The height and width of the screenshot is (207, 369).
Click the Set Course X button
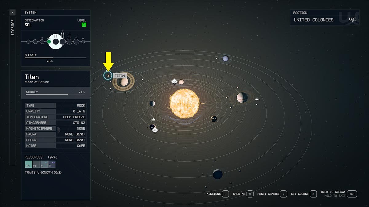point(313,194)
